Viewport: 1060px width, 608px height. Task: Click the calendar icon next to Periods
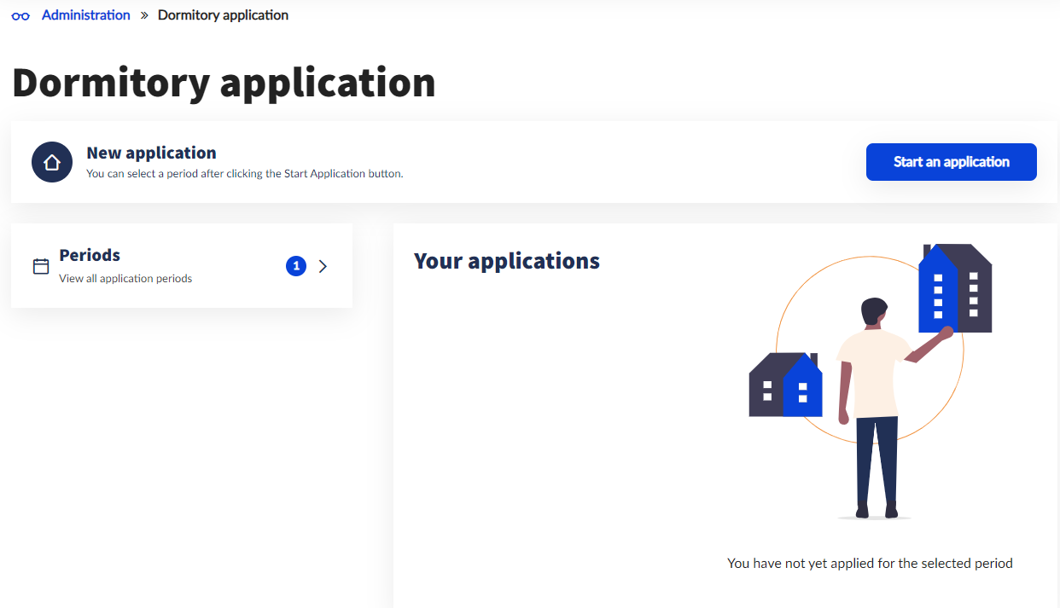41,266
